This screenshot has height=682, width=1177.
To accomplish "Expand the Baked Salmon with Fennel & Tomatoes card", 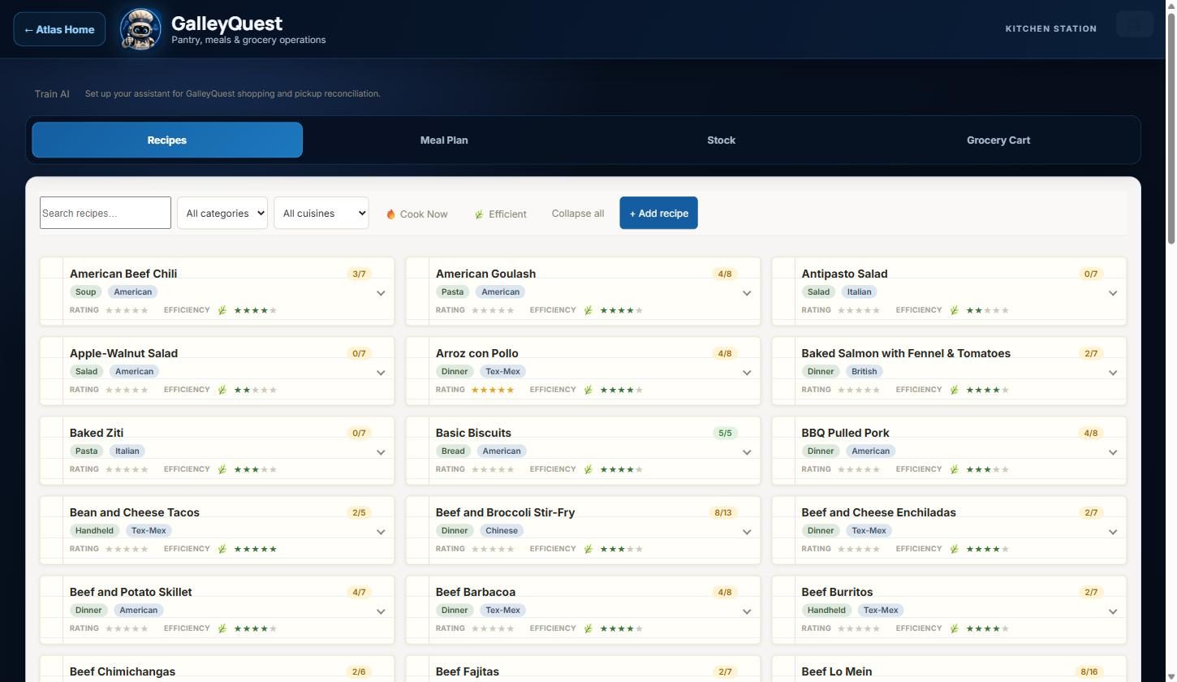I will pos(1113,373).
